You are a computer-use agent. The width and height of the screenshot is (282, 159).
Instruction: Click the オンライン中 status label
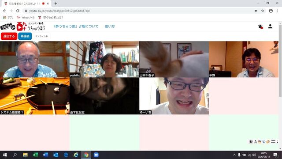41,36
